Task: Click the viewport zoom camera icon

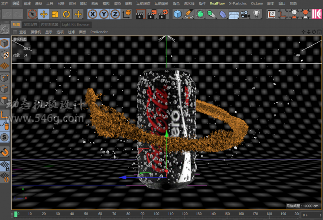Action: pyautogui.click(x=309, y=32)
